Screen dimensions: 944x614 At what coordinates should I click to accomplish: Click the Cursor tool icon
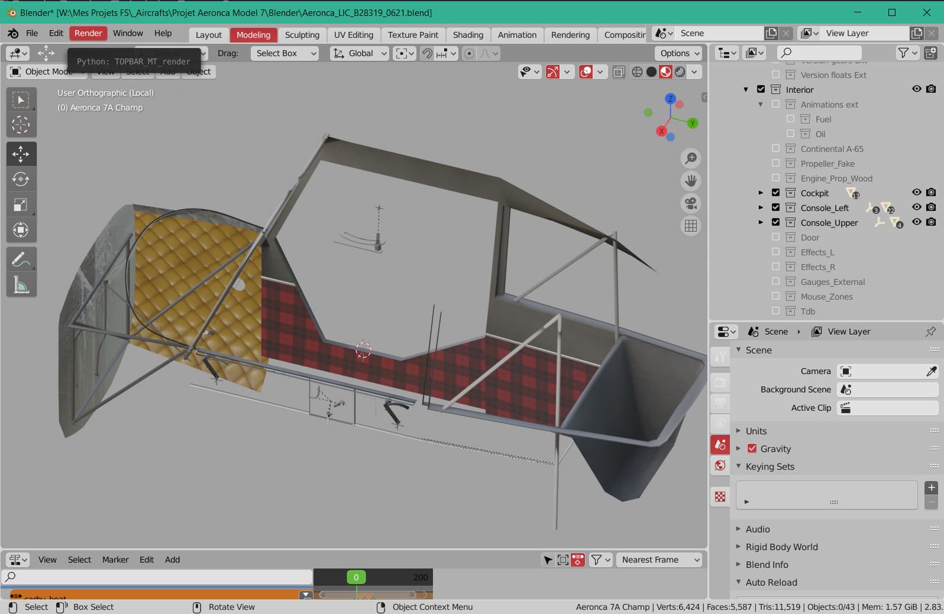click(x=21, y=125)
